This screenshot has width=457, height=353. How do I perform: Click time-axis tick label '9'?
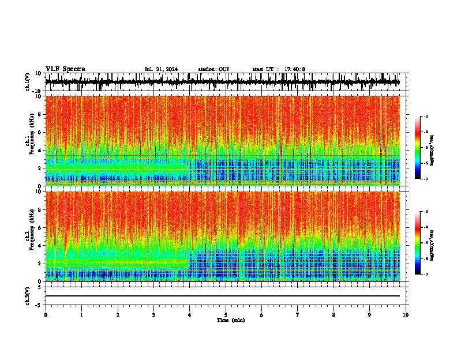[369, 315]
